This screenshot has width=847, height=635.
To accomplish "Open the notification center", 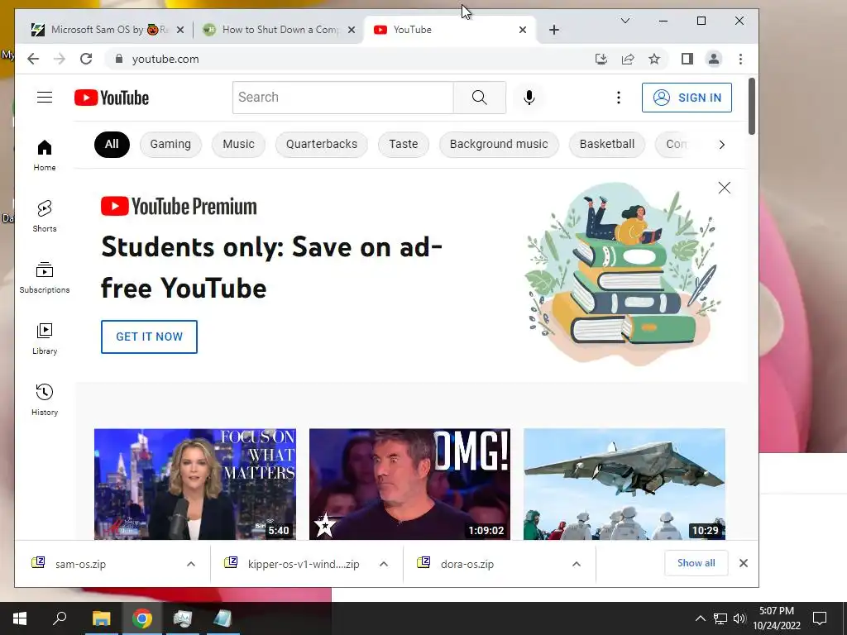I will coord(820,618).
